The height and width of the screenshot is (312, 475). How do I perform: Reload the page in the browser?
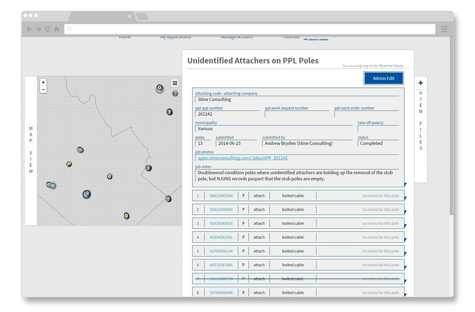click(x=47, y=29)
